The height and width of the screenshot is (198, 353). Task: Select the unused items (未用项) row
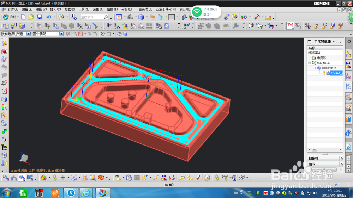pos(322,58)
